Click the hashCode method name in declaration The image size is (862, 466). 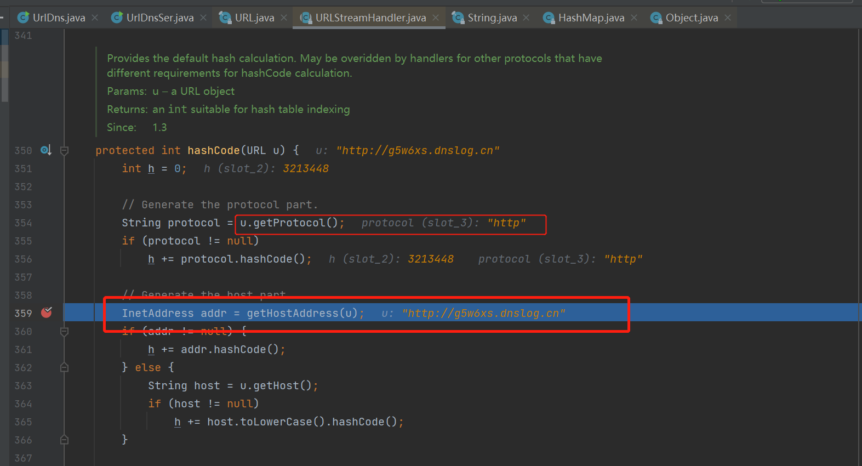point(214,150)
